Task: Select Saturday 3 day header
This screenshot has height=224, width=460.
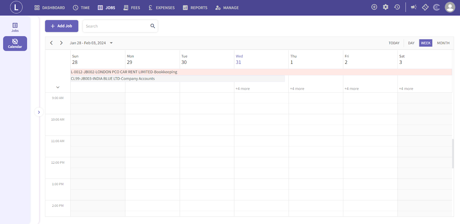Action: click(x=425, y=59)
